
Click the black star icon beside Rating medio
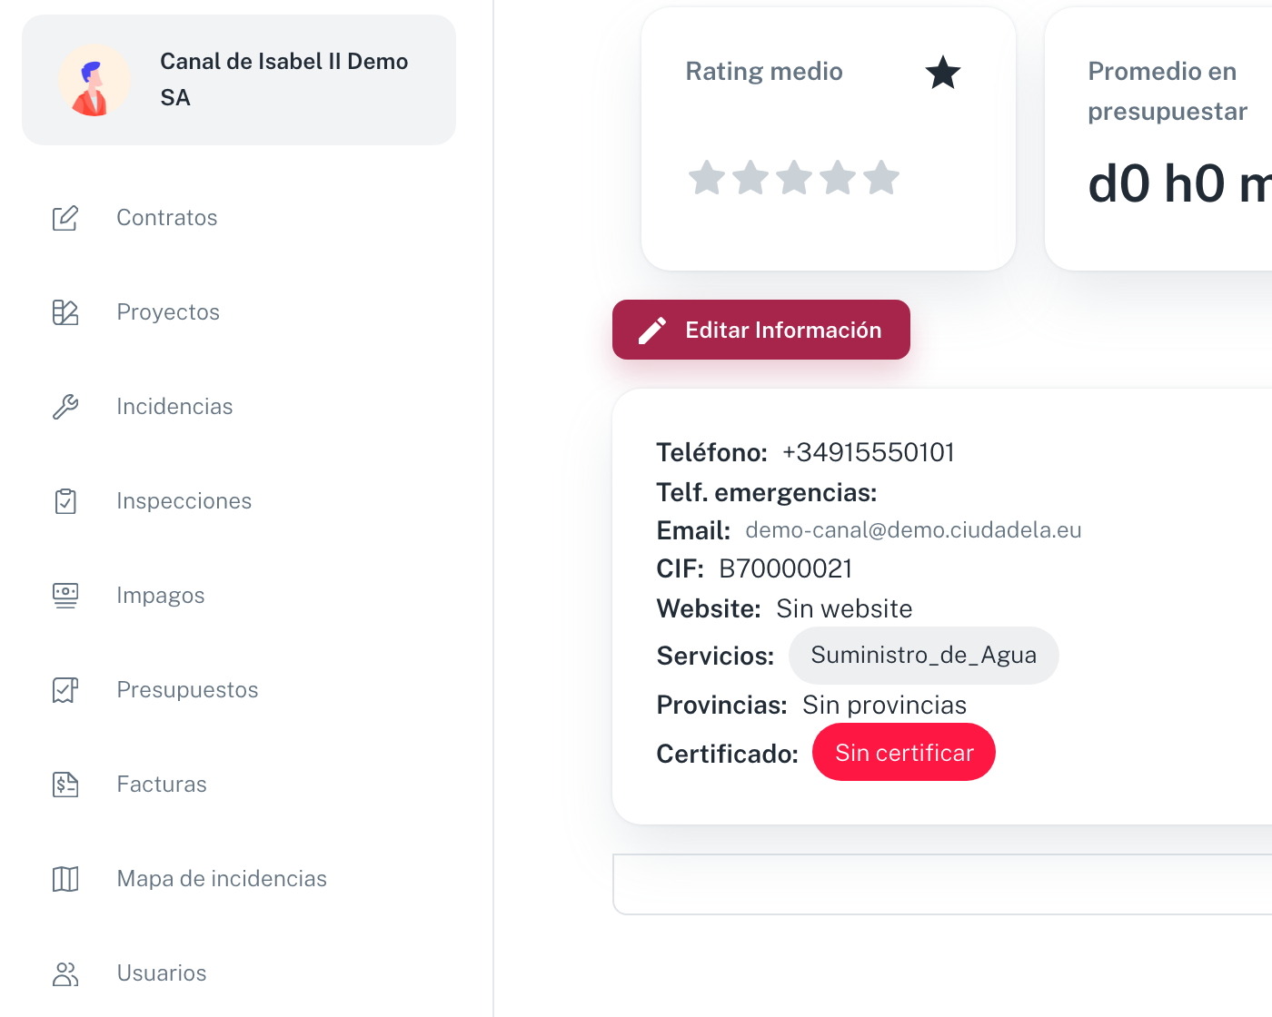coord(943,73)
